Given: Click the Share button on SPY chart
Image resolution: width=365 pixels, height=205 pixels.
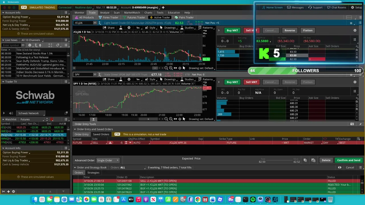Looking at the screenshot, I should pos(109,79).
